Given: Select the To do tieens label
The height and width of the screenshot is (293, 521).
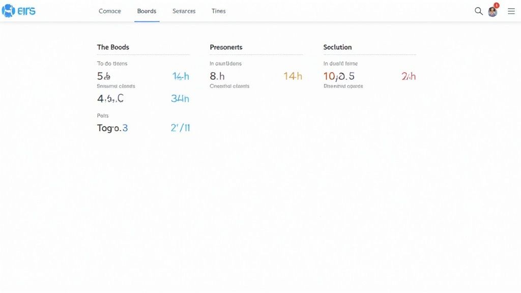Looking at the screenshot, I should click(112, 64).
